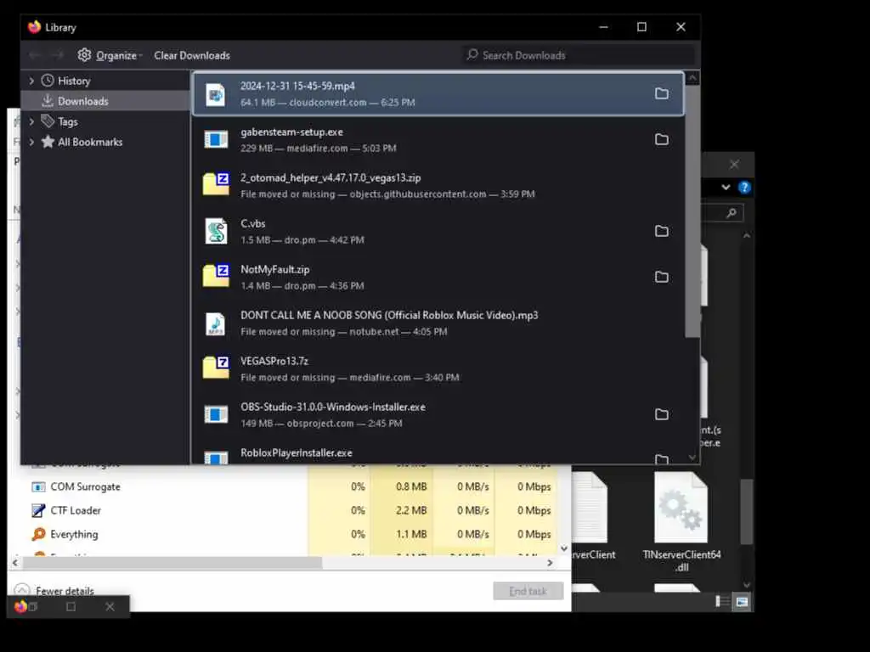
Task: Collapse Task Manager with Fewer details
Action: tap(54, 590)
